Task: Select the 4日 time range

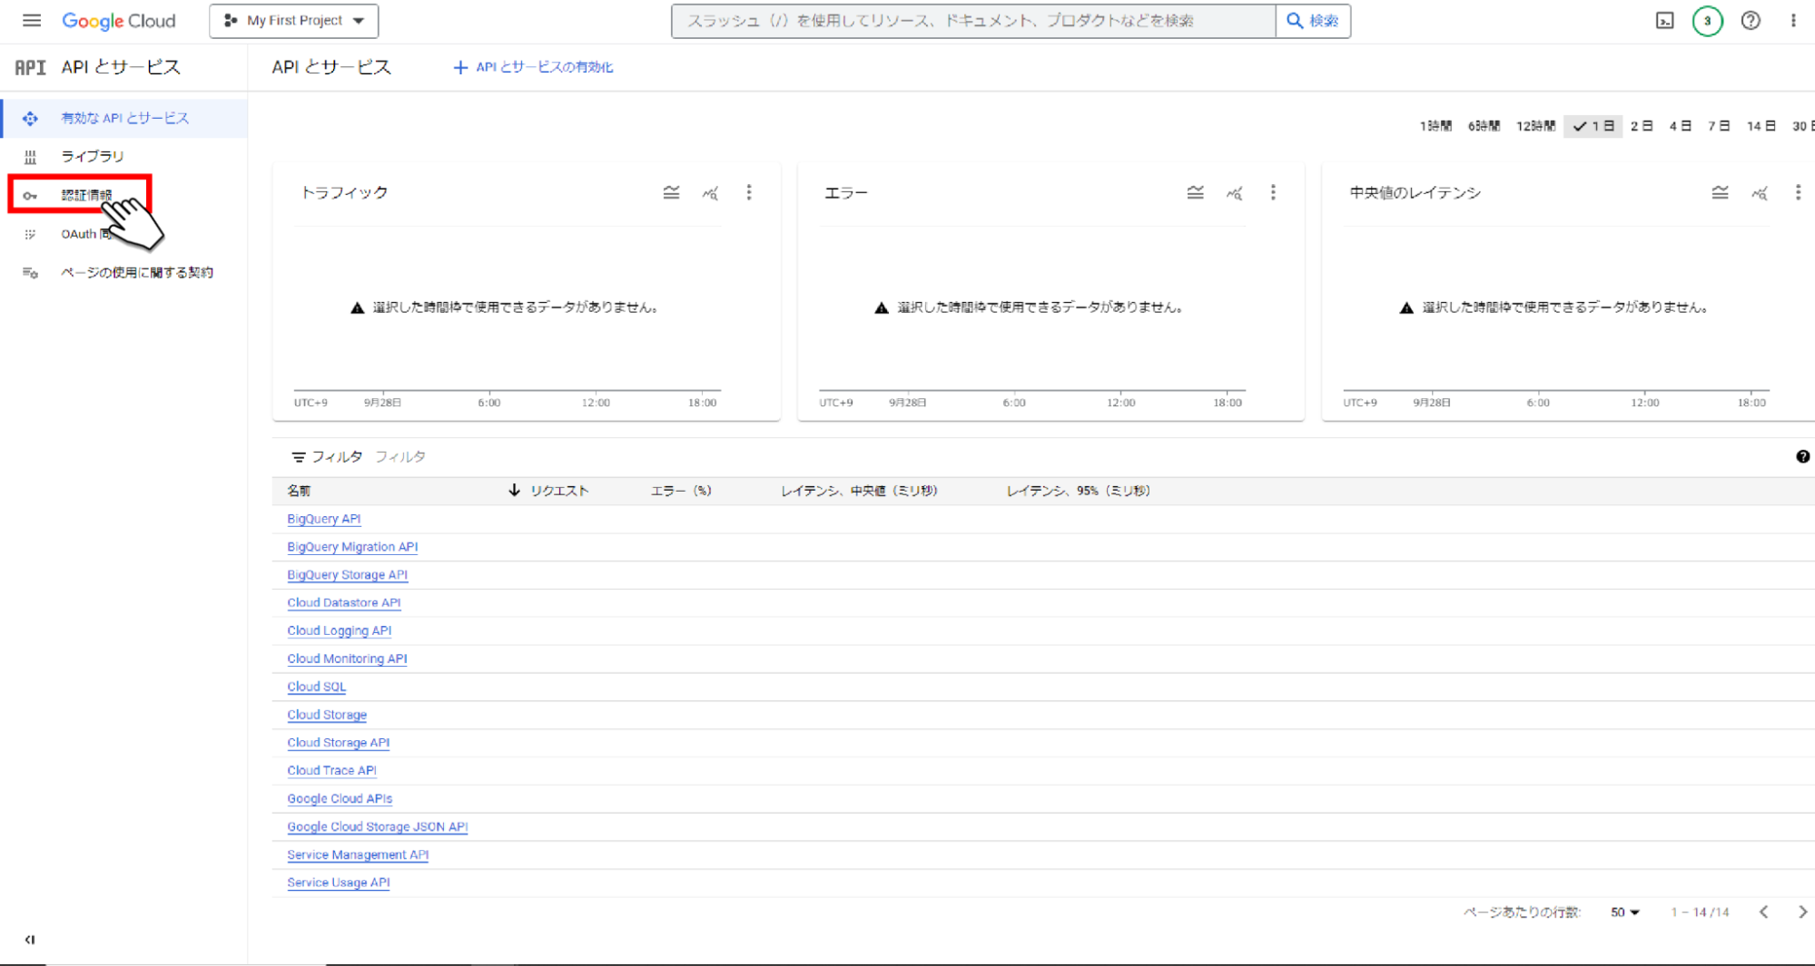Action: (1680, 126)
